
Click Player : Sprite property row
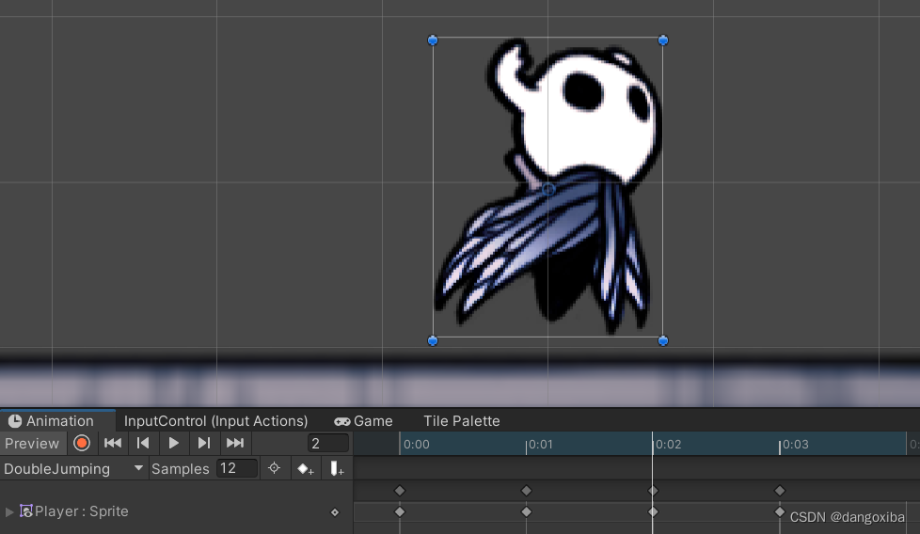point(176,511)
